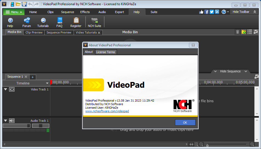Open the Help toolbar icon
The height and width of the screenshot is (149, 261).
(10, 22)
